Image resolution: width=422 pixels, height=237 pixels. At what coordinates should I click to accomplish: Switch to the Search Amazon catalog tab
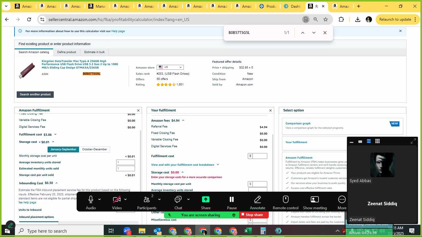point(34,52)
